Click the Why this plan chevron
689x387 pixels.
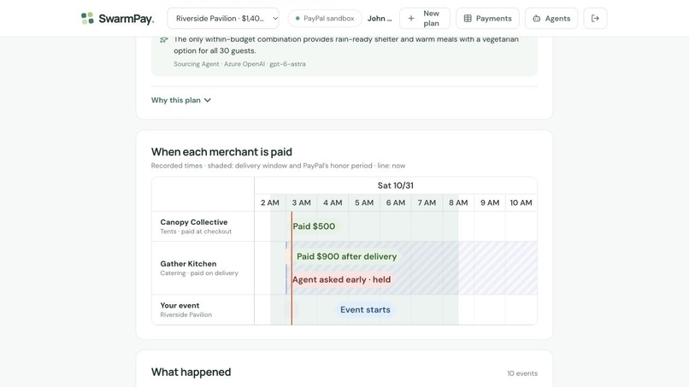point(208,100)
